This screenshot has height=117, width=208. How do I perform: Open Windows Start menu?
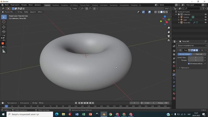point(3,114)
